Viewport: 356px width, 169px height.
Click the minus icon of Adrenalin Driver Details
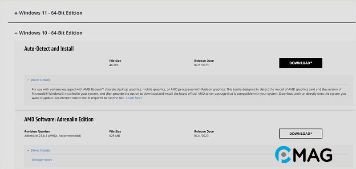tap(28, 150)
